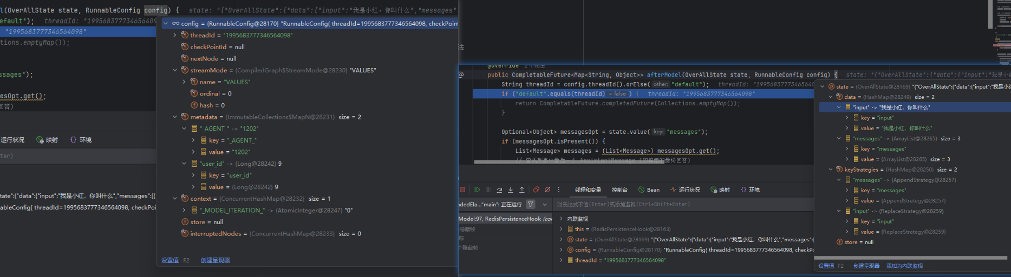Switch to 线程和变量 tab

click(588, 190)
